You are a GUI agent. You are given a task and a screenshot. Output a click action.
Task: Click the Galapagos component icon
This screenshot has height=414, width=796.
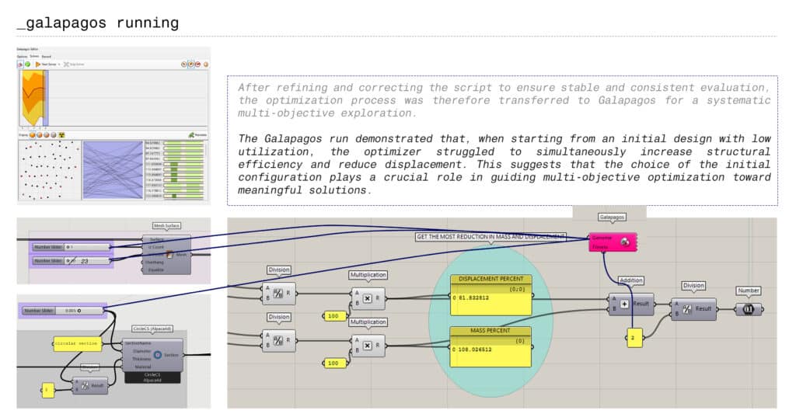624,242
